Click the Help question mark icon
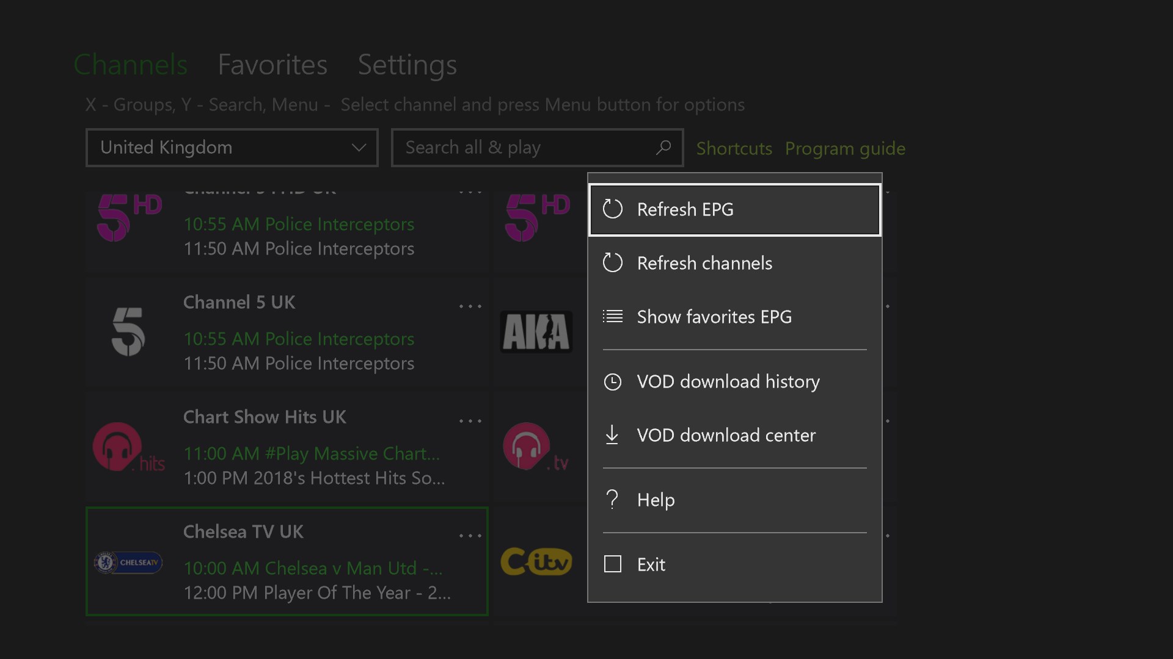Viewport: 1173px width, 659px height. point(612,500)
